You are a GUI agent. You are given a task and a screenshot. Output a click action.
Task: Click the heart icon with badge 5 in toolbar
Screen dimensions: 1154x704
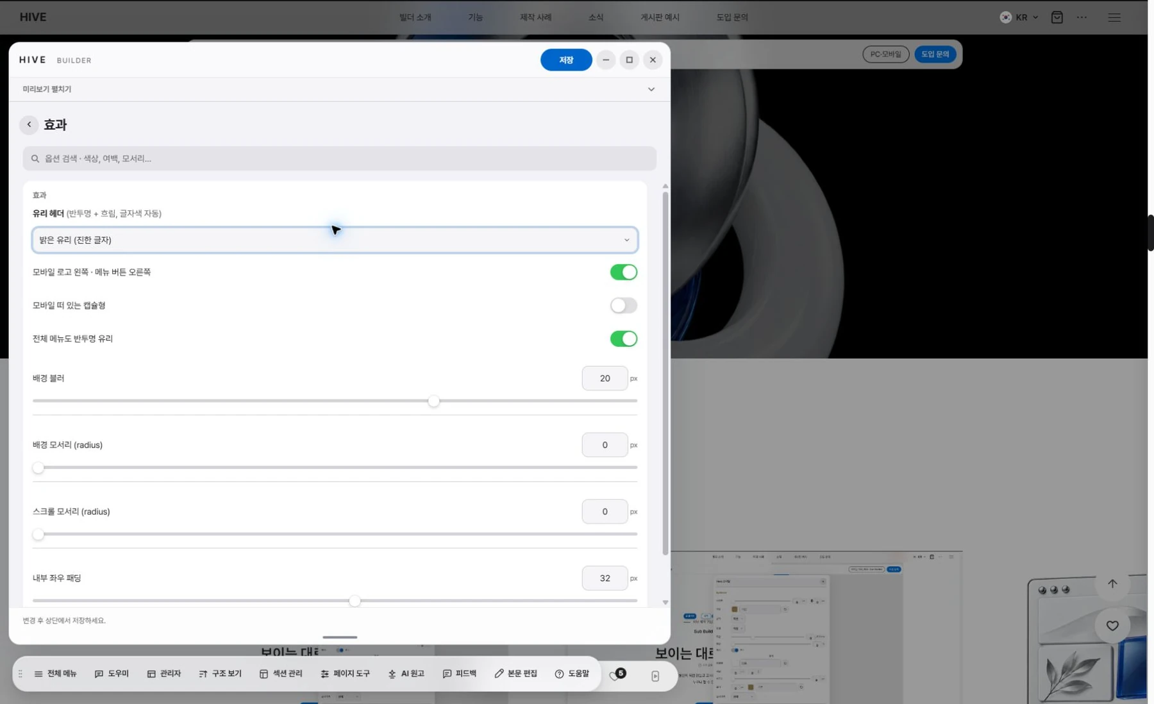[x=617, y=675]
